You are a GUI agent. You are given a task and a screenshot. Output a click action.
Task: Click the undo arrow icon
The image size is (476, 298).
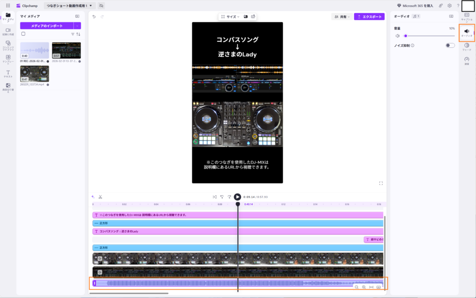94,17
